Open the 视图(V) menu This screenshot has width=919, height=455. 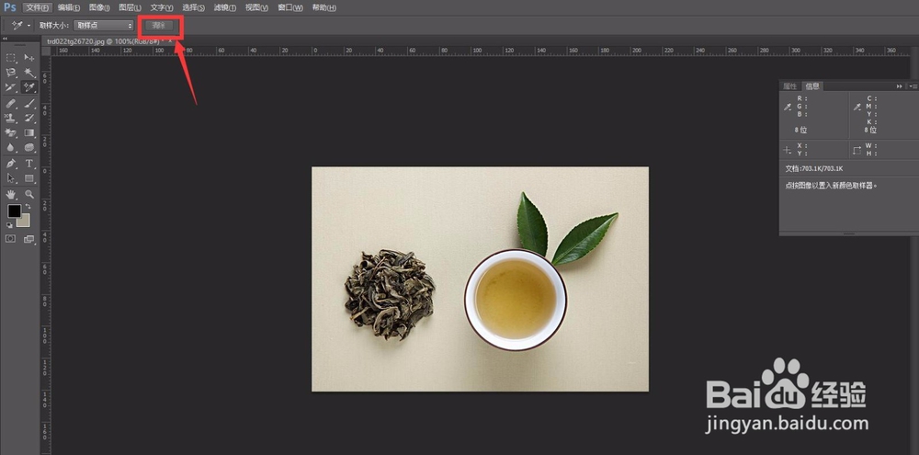[x=256, y=7]
